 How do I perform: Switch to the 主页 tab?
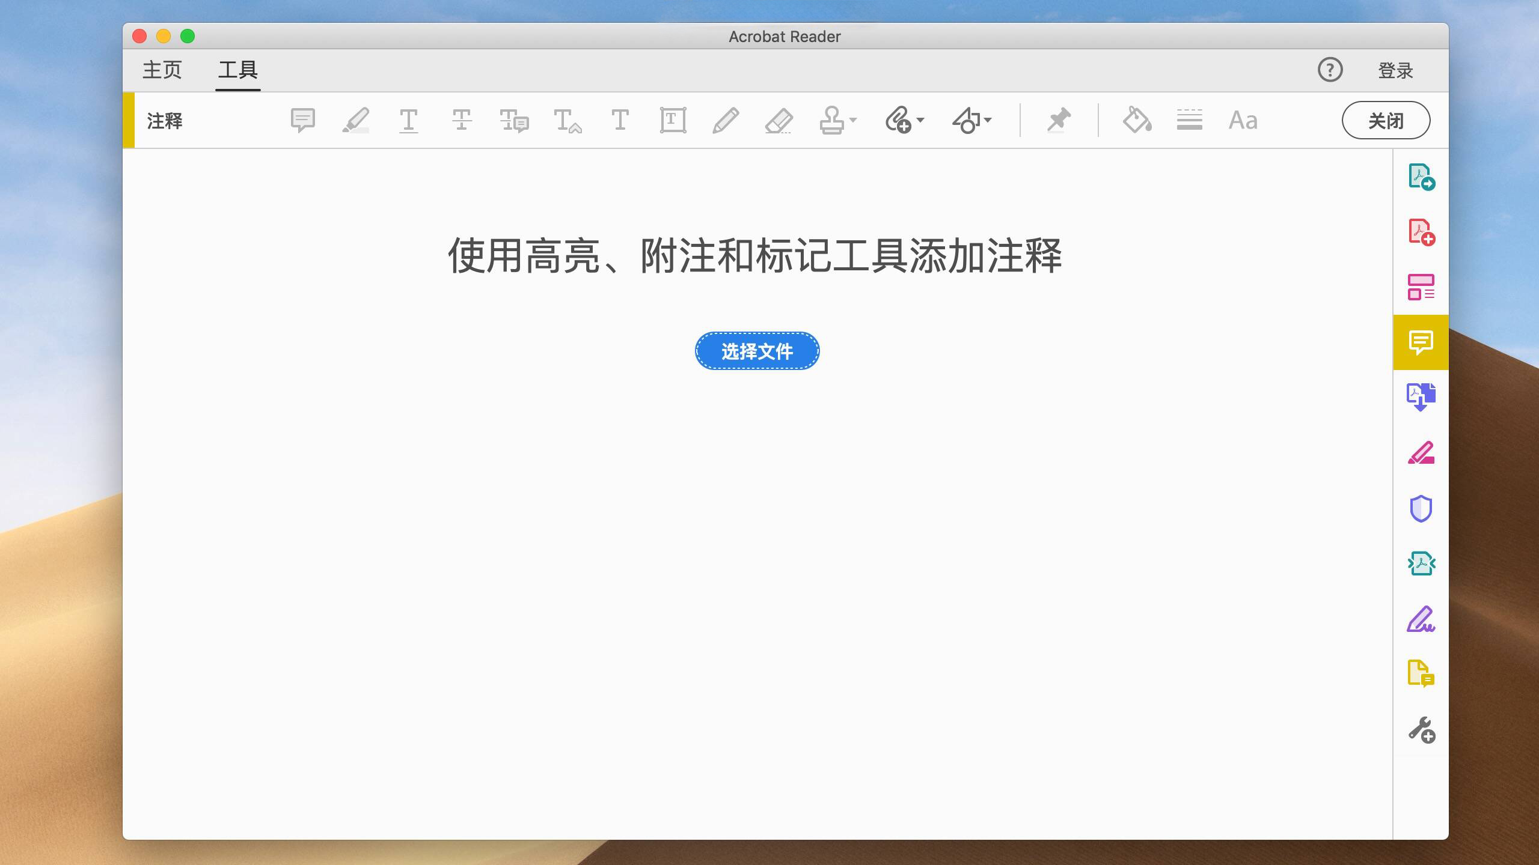[162, 70]
